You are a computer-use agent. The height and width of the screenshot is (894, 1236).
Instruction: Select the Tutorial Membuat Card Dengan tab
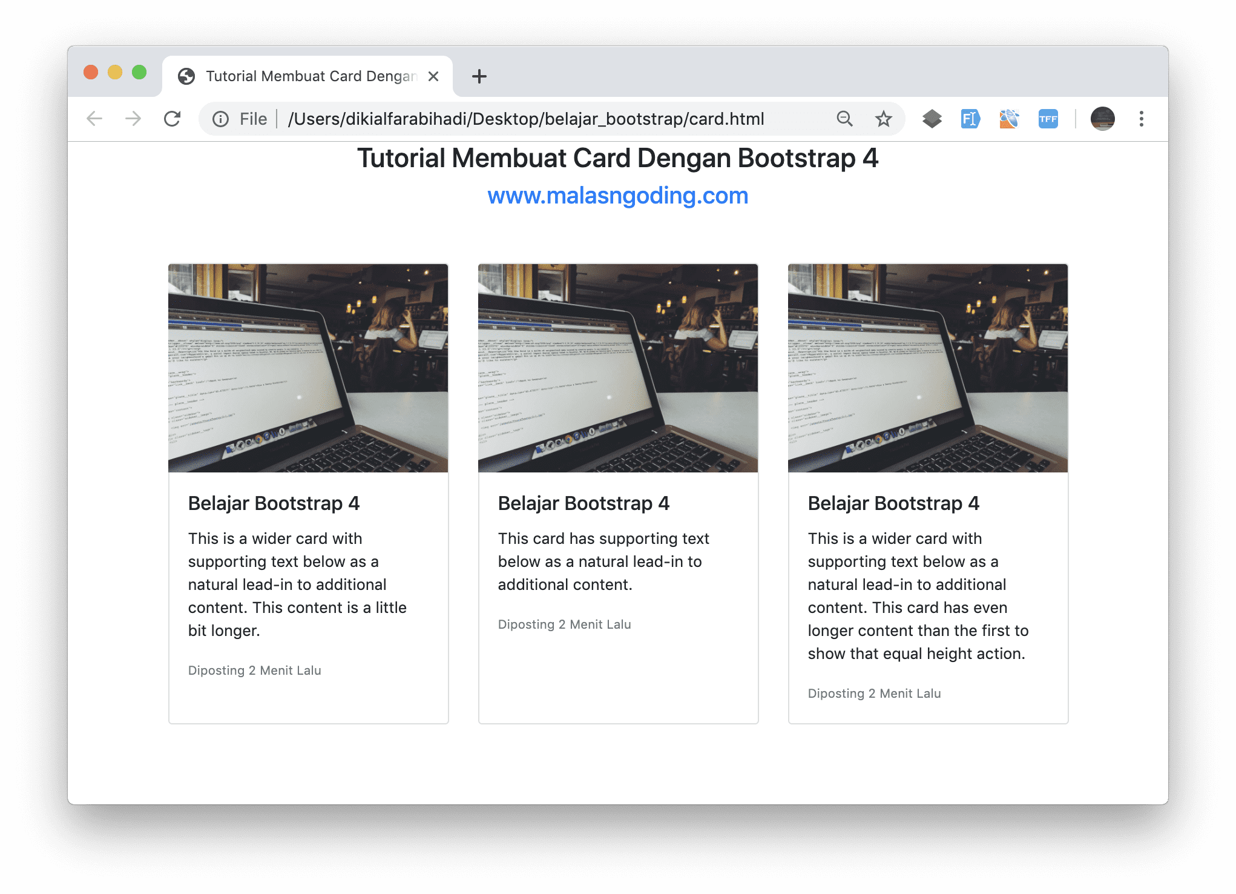pyautogui.click(x=307, y=76)
